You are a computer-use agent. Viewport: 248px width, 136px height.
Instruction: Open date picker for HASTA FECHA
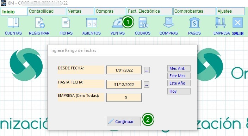pyautogui.click(x=147, y=85)
